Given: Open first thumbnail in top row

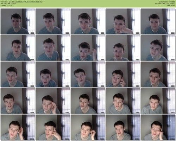Looking at the screenshot, I should click(18, 21).
